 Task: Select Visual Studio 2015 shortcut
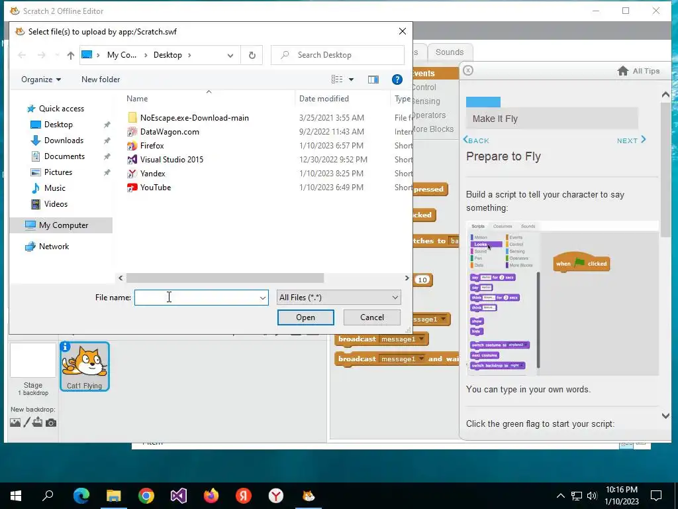[171, 159]
